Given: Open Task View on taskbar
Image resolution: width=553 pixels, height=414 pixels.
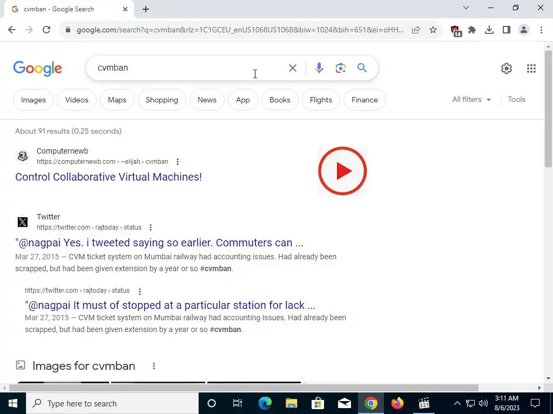Looking at the screenshot, I should (238, 403).
